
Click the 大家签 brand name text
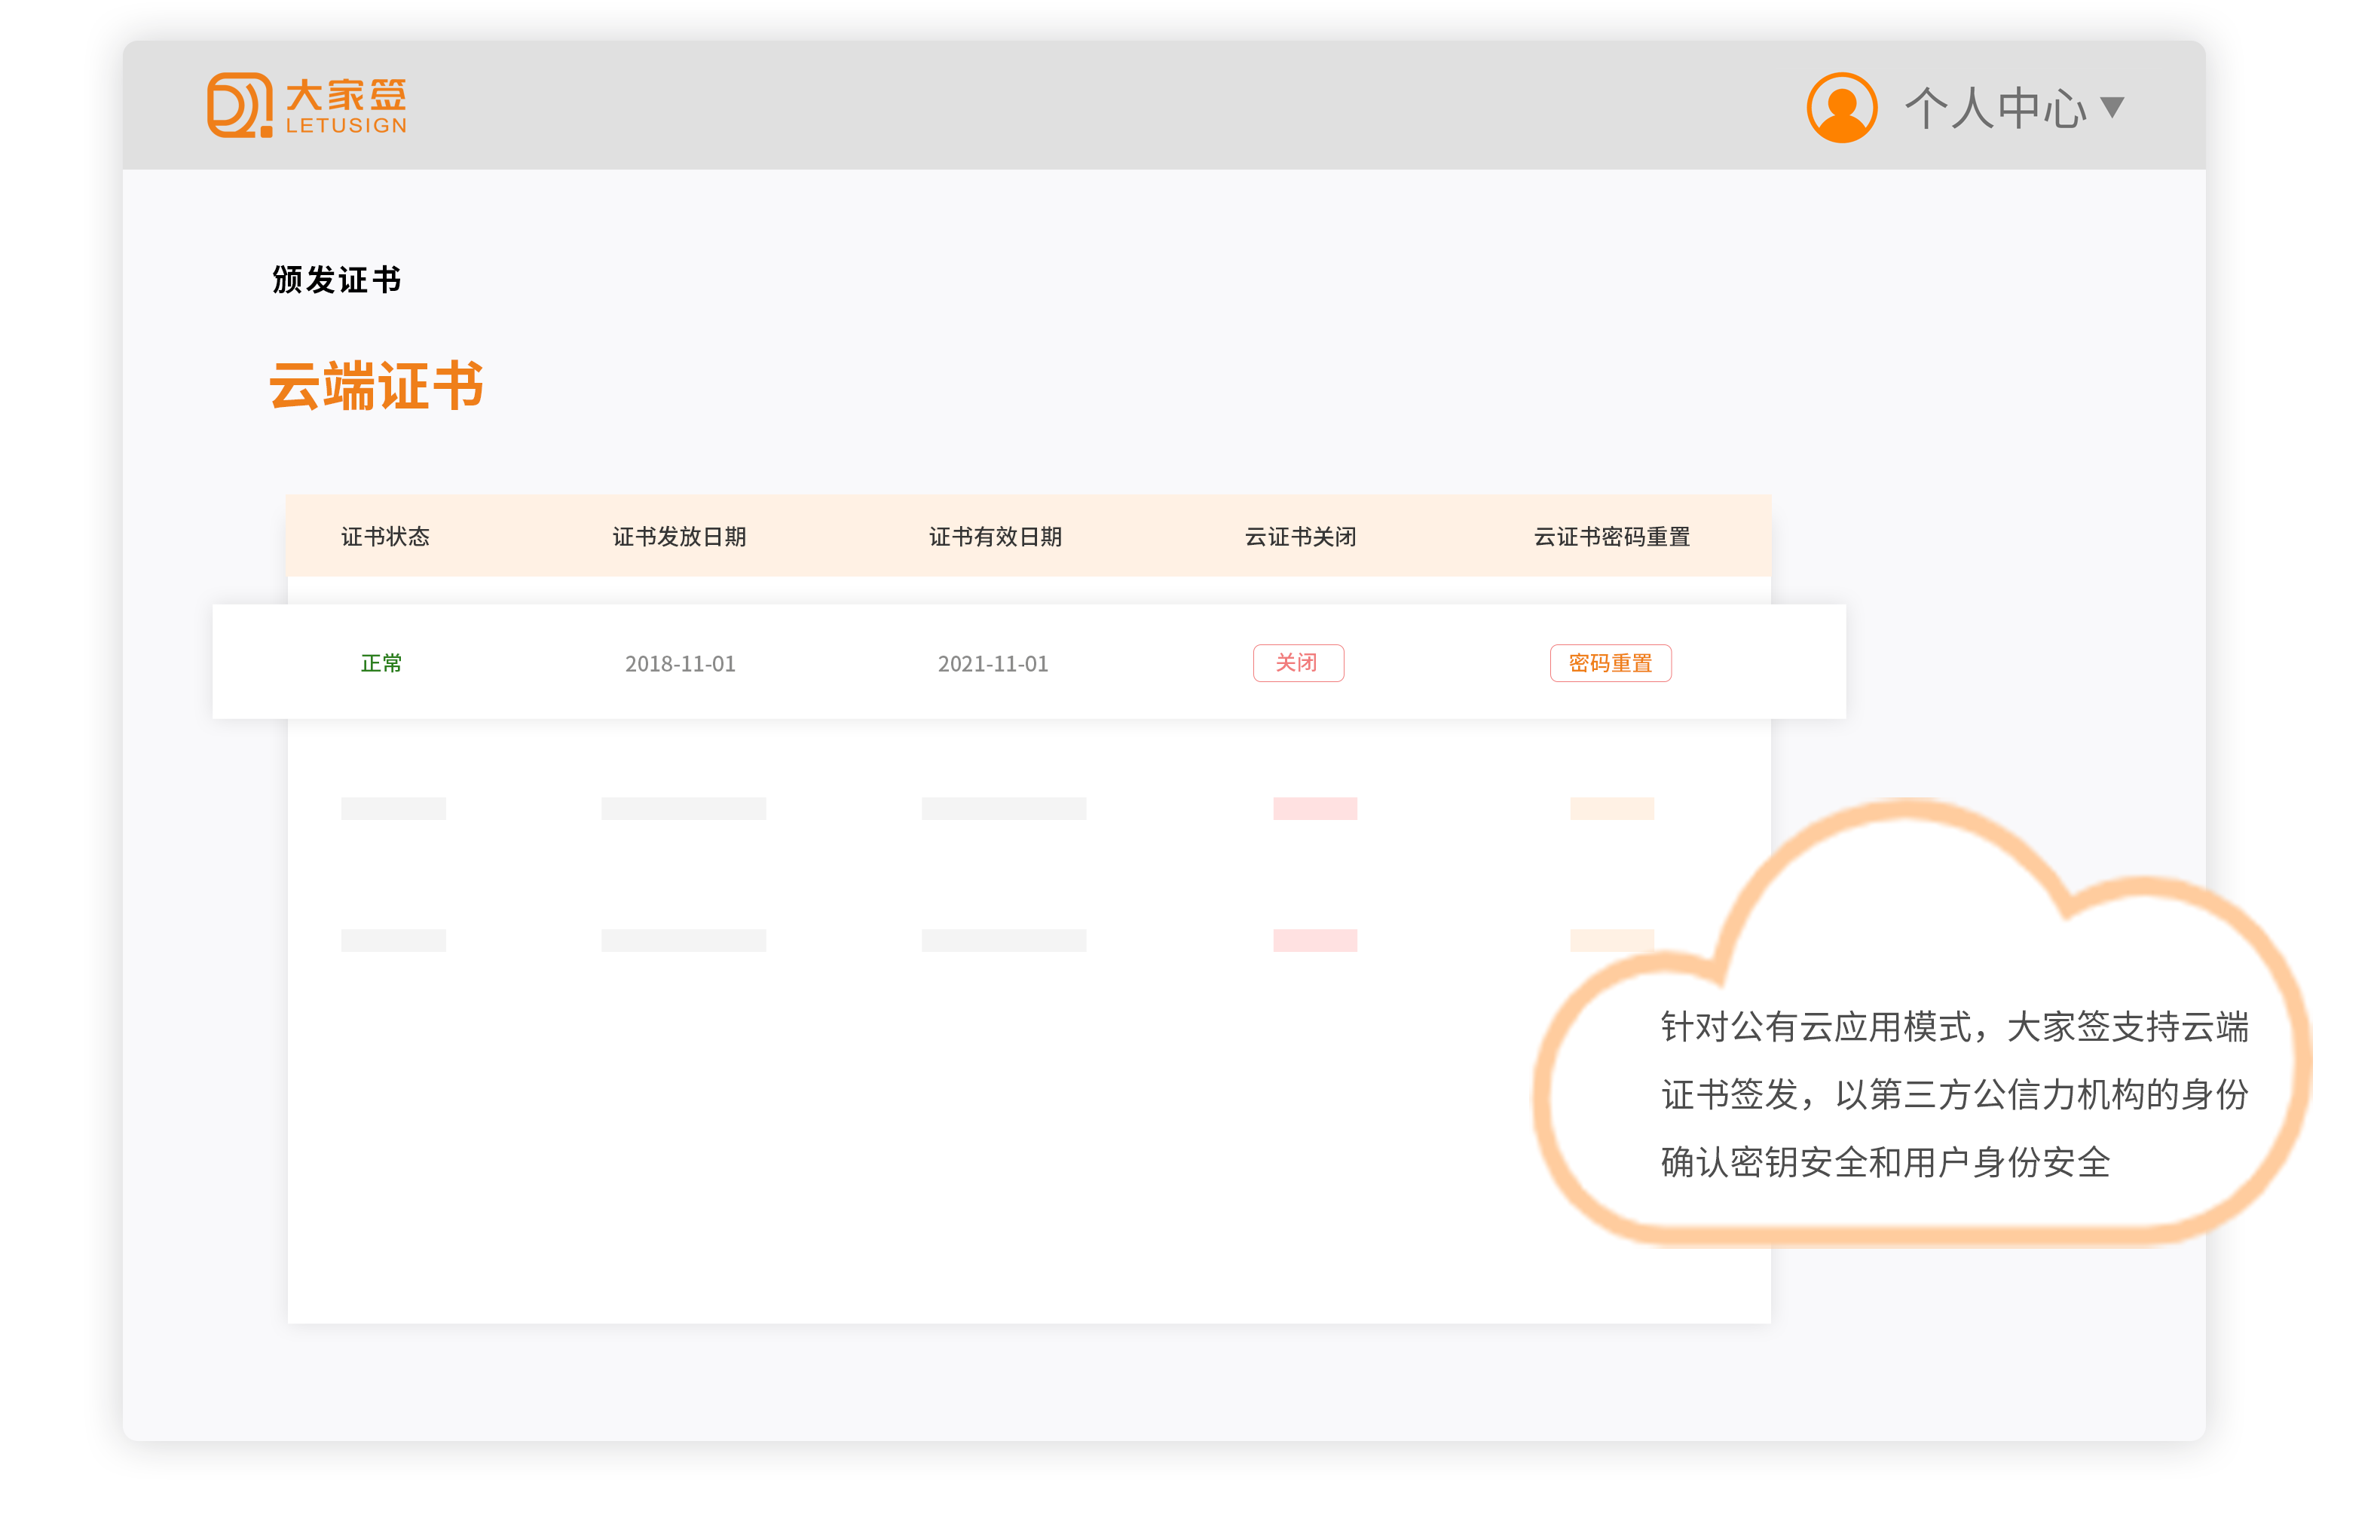point(346,96)
